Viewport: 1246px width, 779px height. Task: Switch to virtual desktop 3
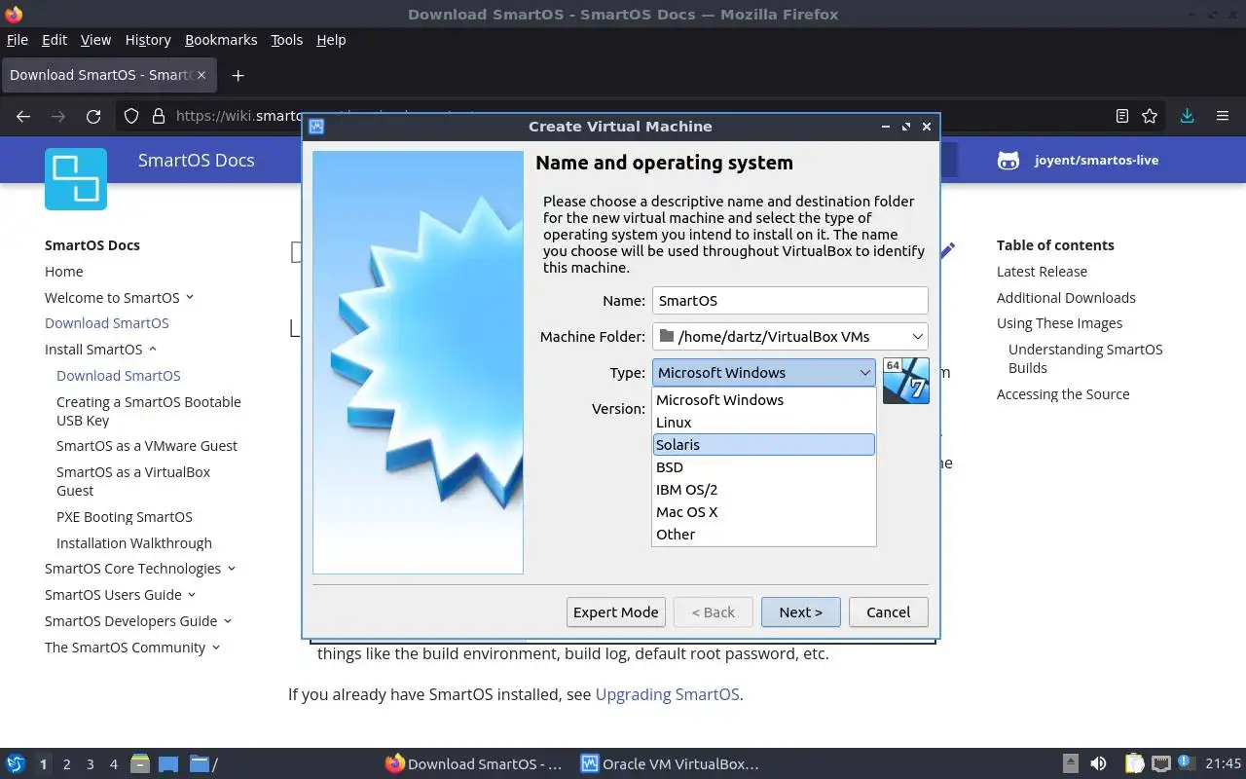(x=91, y=764)
